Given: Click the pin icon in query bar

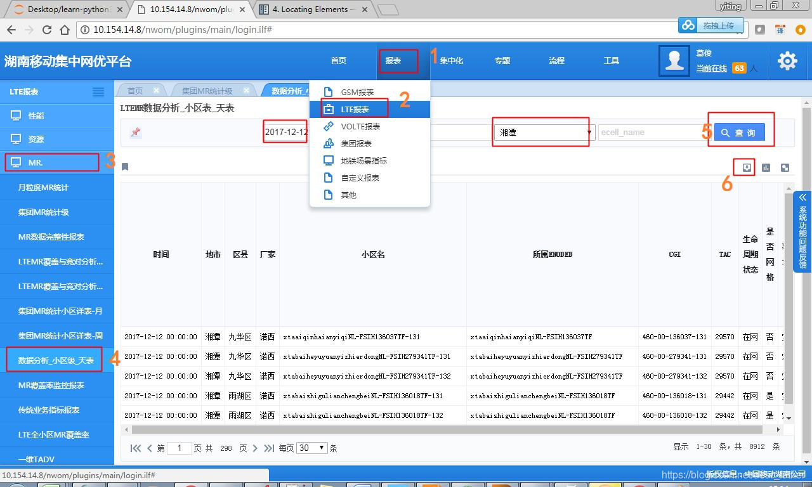Looking at the screenshot, I should (136, 133).
